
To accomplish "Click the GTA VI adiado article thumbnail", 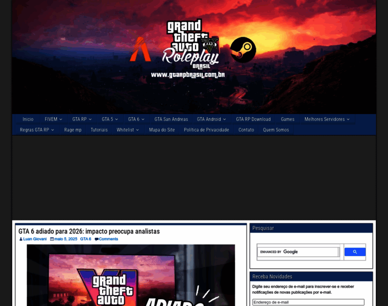I will tap(131, 275).
